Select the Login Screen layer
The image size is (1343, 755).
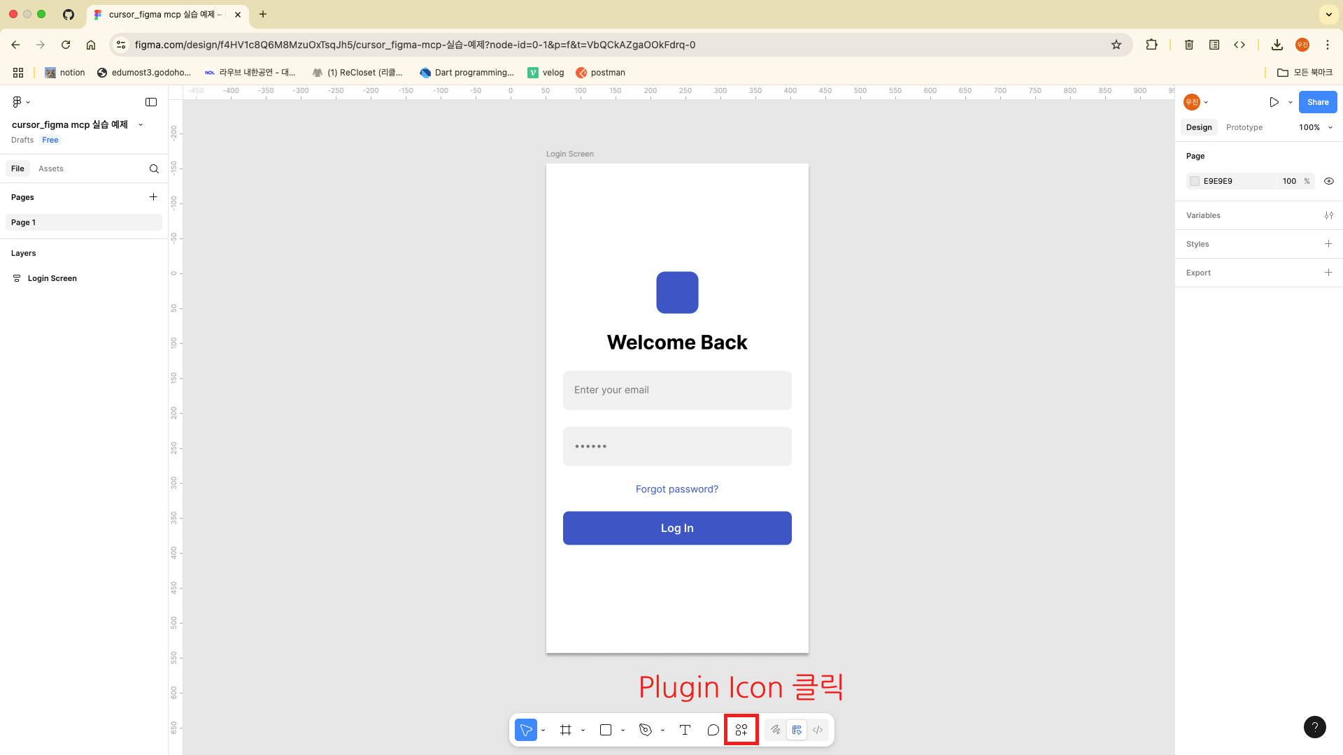click(52, 278)
